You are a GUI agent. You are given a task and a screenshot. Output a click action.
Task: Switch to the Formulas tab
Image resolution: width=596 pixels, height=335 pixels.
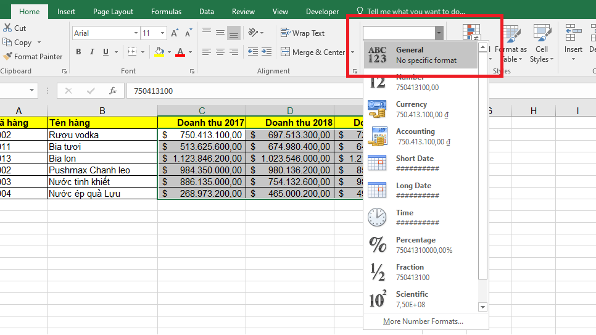coord(166,11)
